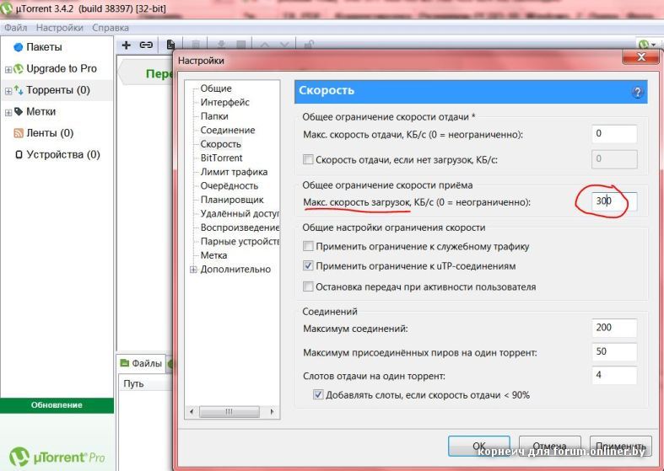The width and height of the screenshot is (664, 471).
Task: Click the move down queue arrow icon
Action: tap(284, 45)
